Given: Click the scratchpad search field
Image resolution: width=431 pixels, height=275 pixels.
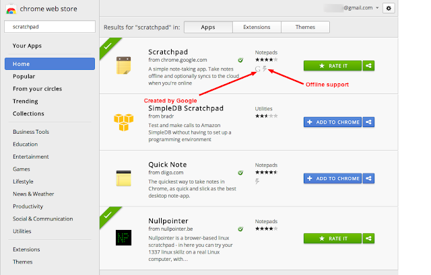Looking at the screenshot, I should pyautogui.click(x=50, y=27).
